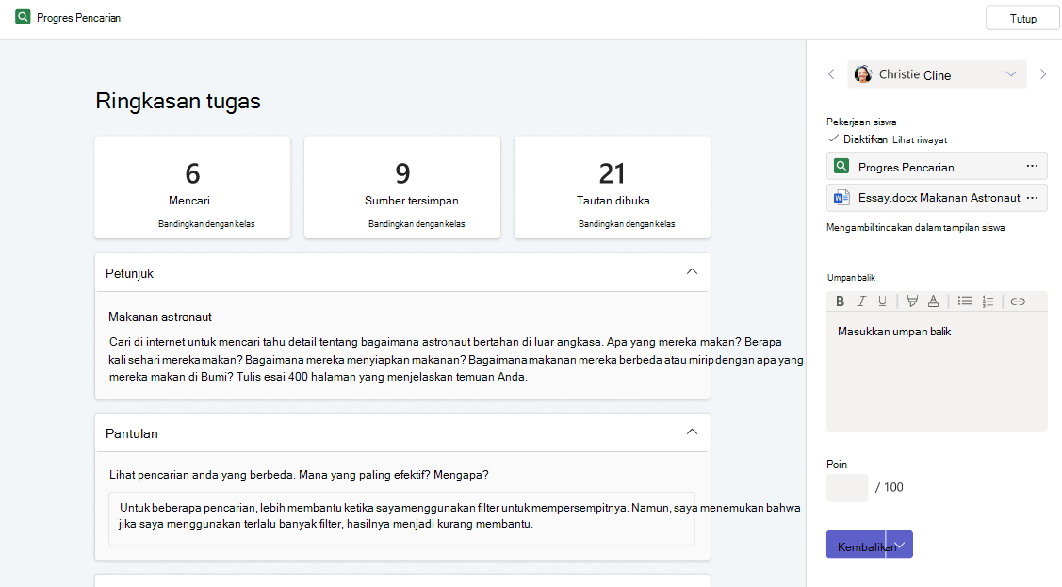
Task: Click the Poin score input field
Action: (x=846, y=487)
